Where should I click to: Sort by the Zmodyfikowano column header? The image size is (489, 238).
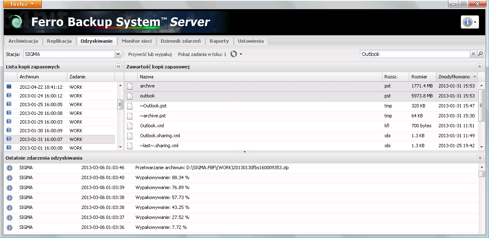pyautogui.click(x=455, y=77)
